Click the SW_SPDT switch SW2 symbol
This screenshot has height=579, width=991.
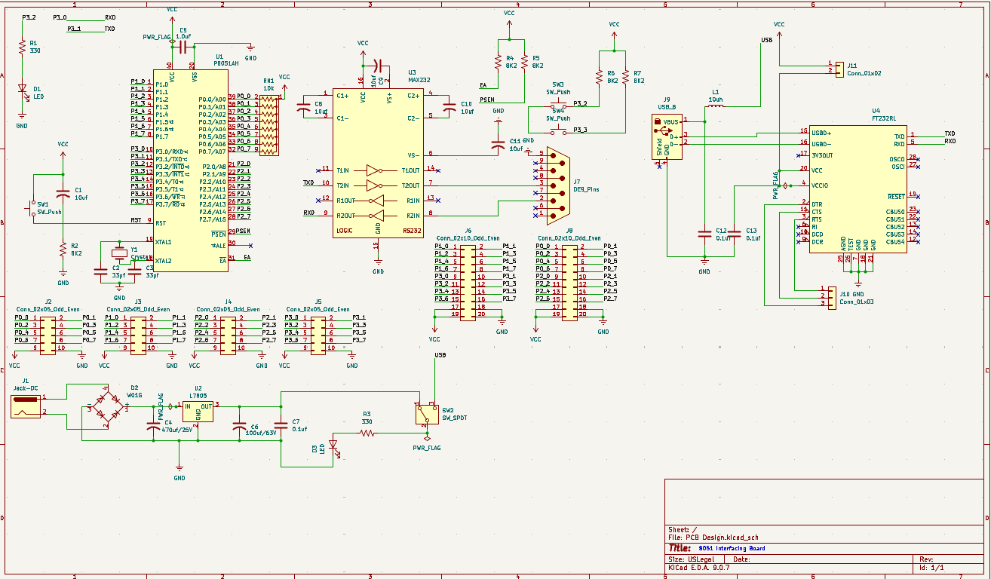pyautogui.click(x=427, y=413)
